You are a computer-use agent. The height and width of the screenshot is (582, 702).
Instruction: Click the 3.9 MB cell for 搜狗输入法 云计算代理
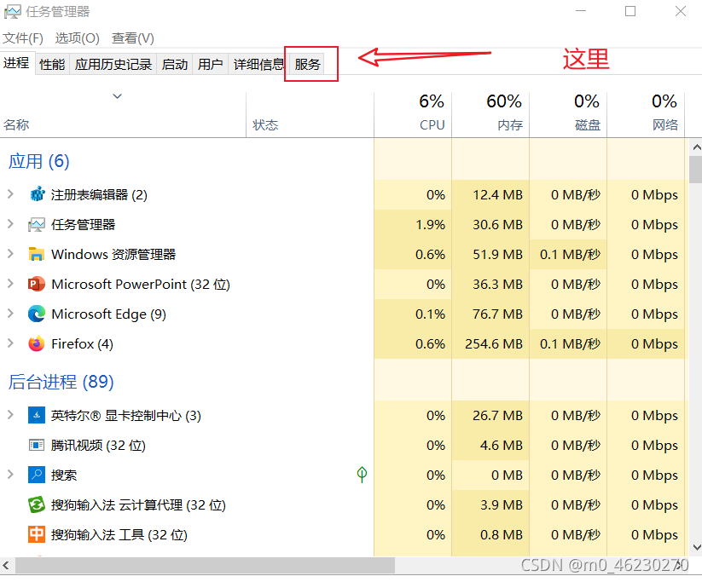tap(490, 504)
